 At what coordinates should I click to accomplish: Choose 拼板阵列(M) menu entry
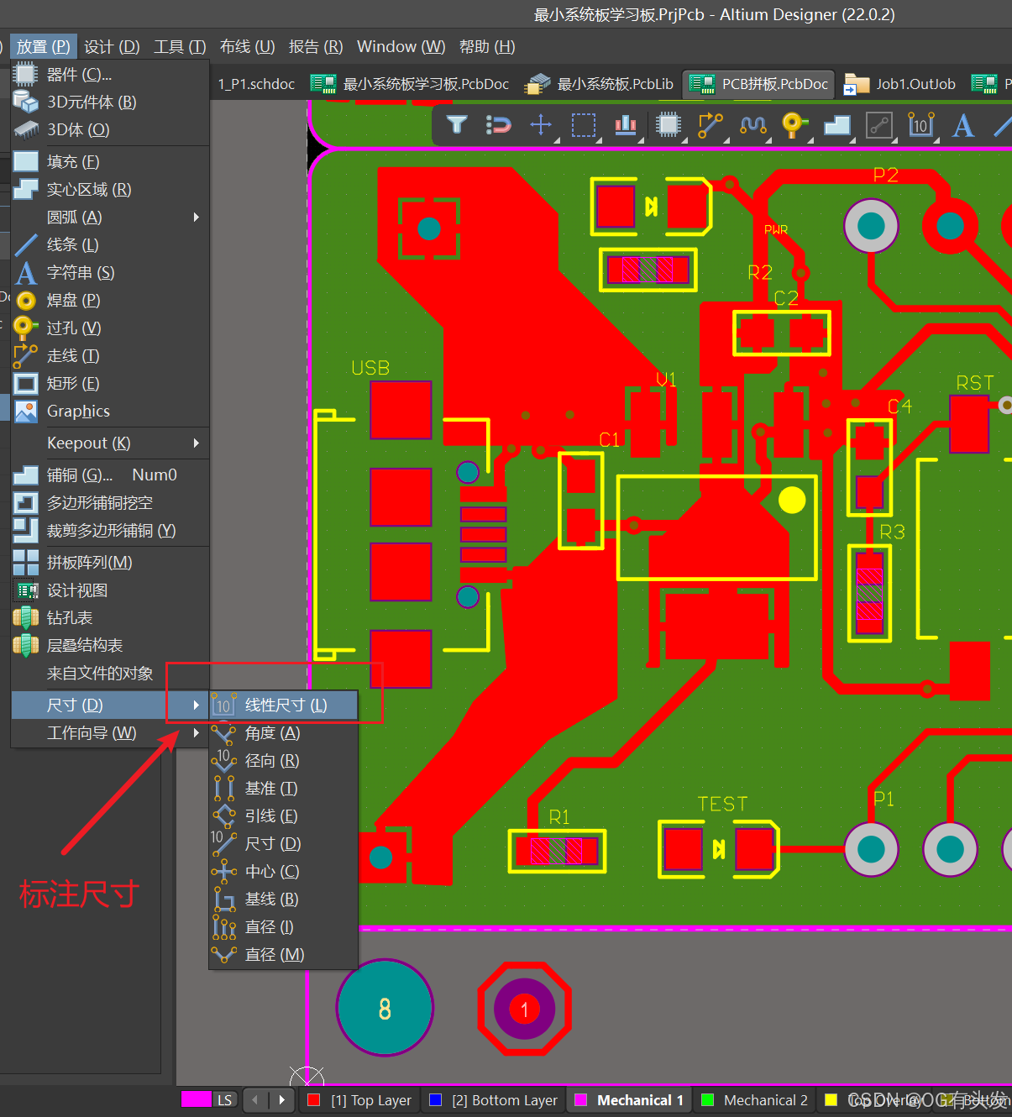click(110, 563)
